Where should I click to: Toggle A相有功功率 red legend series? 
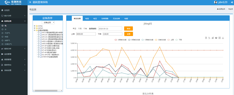coord(120,40)
